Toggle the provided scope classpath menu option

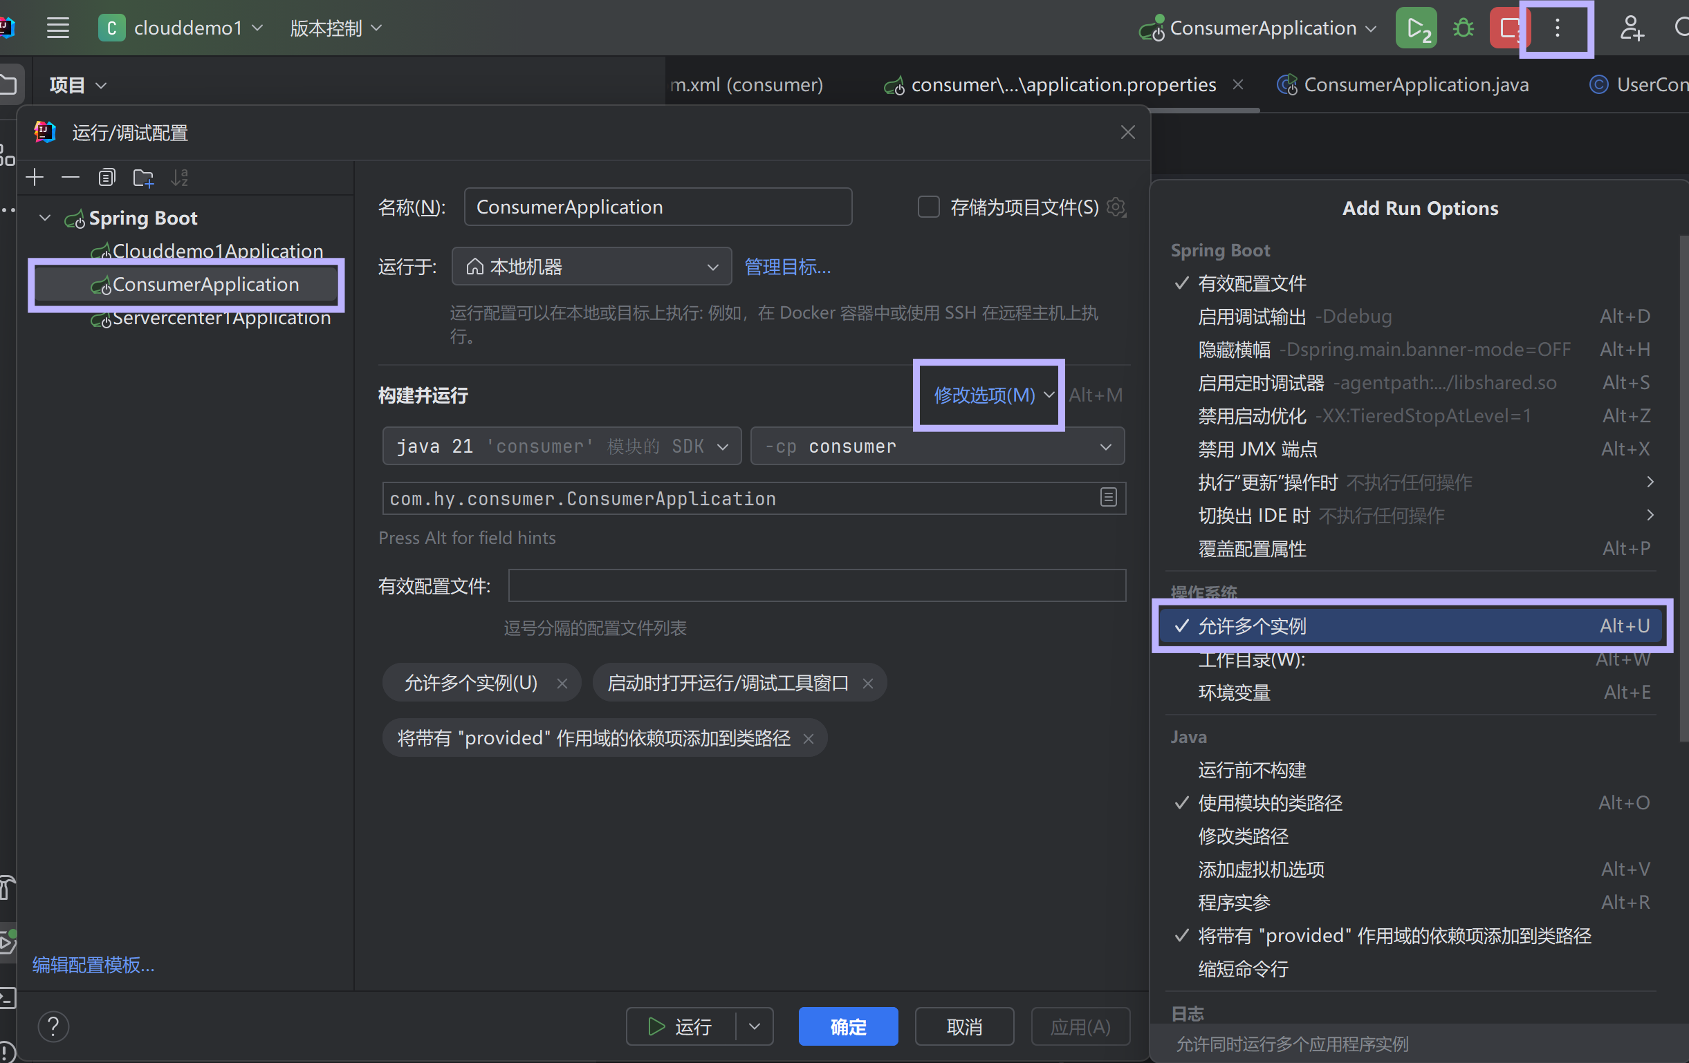pos(1410,936)
